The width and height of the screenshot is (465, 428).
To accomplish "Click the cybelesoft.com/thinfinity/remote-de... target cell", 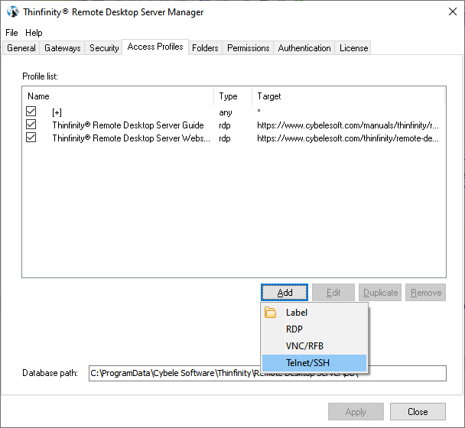I will coord(348,138).
